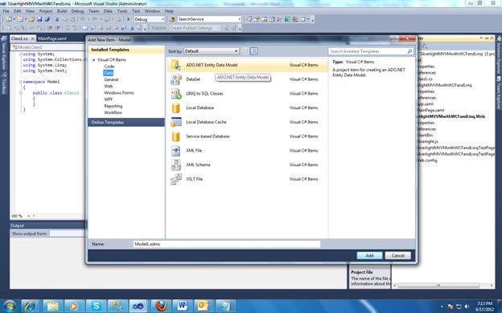
Task: Select the LINQ to SQL Classes icon
Action: [175, 94]
